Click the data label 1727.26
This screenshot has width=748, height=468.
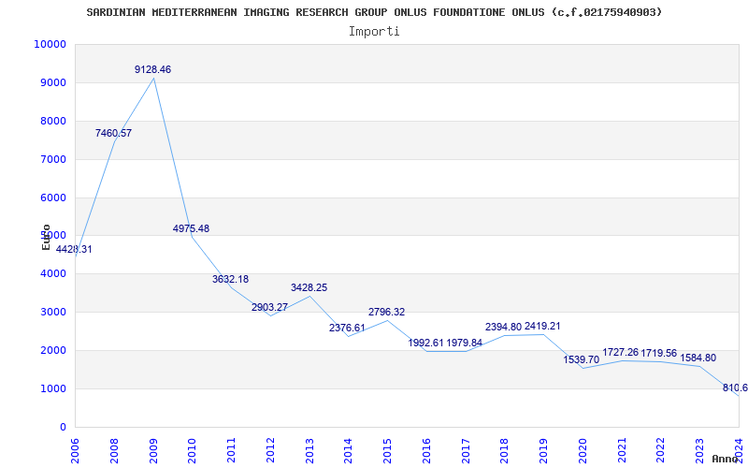tap(621, 353)
